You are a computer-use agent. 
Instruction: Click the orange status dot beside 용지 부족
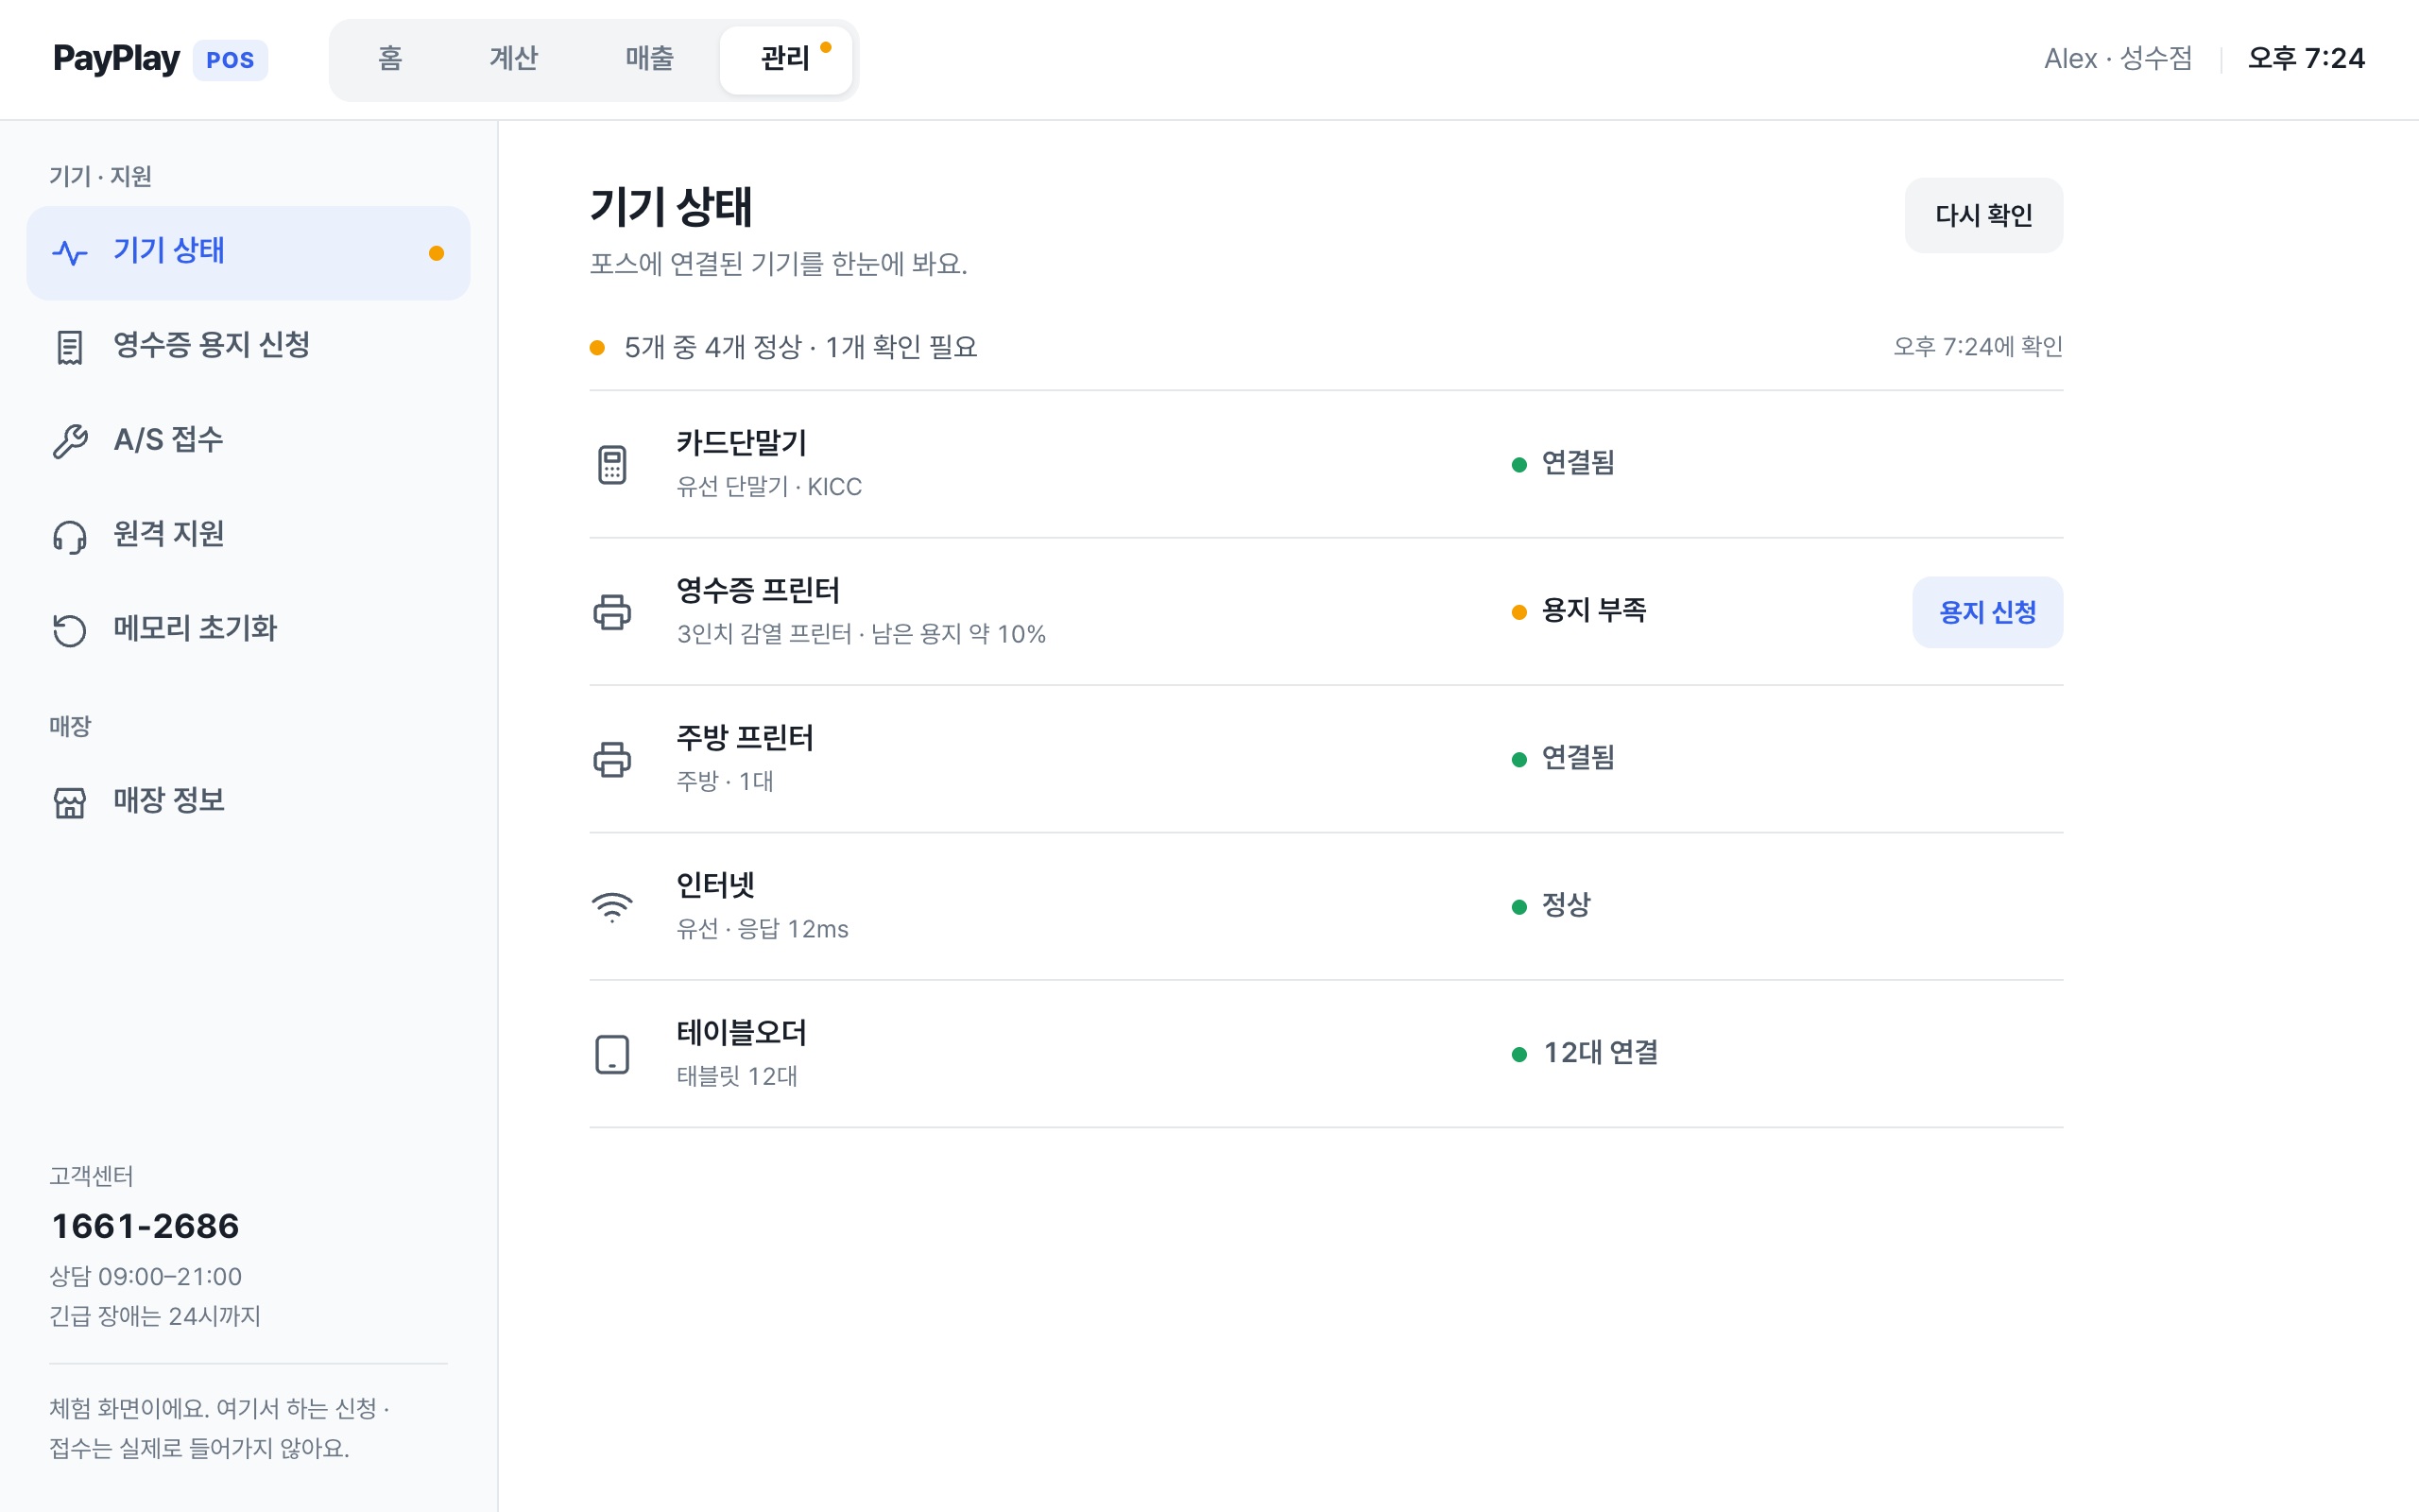1518,612
